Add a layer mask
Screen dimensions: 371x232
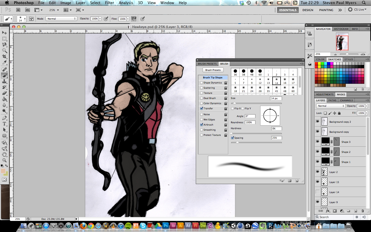[x=335, y=211]
